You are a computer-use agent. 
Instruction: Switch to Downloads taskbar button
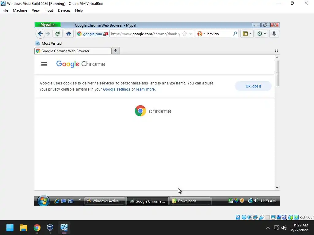coord(190,201)
